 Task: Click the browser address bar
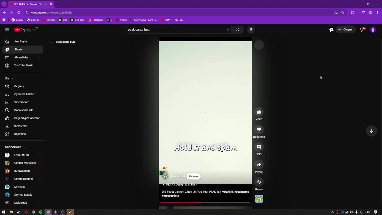tap(179, 13)
